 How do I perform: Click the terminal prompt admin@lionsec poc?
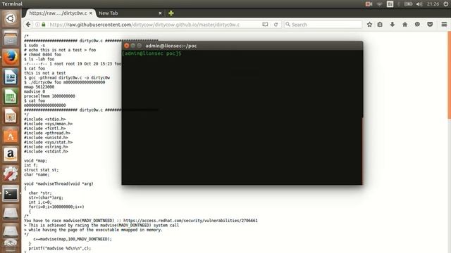pos(152,53)
